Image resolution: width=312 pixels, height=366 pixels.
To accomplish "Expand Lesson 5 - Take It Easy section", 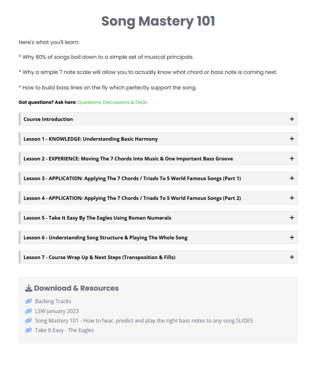I will pos(158,218).
